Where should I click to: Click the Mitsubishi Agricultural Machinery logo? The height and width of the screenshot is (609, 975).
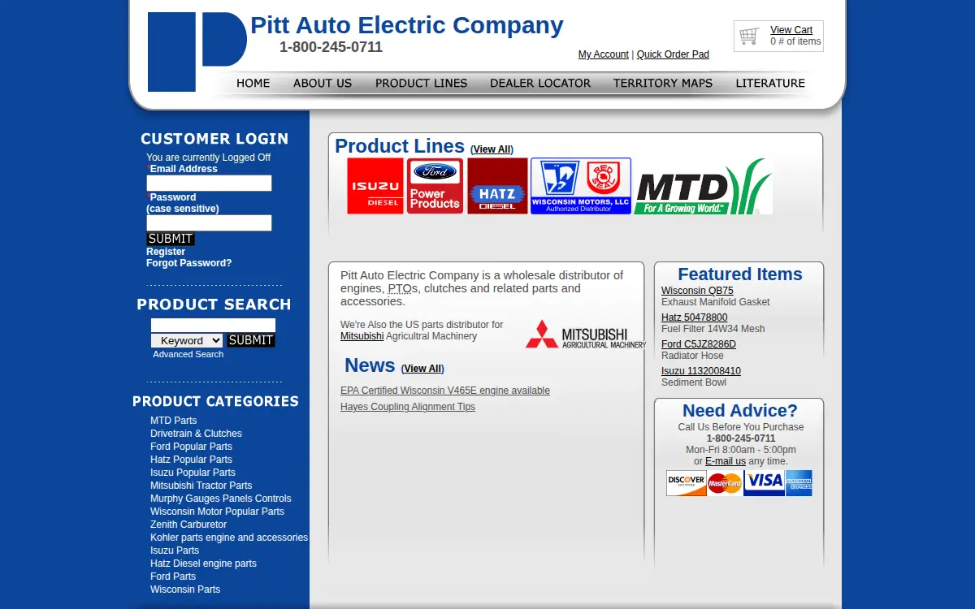586,334
